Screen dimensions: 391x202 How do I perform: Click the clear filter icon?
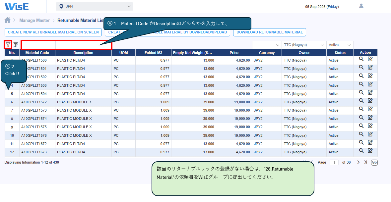(16, 45)
